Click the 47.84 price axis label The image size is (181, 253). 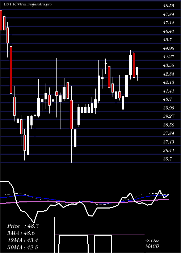tap(169, 14)
